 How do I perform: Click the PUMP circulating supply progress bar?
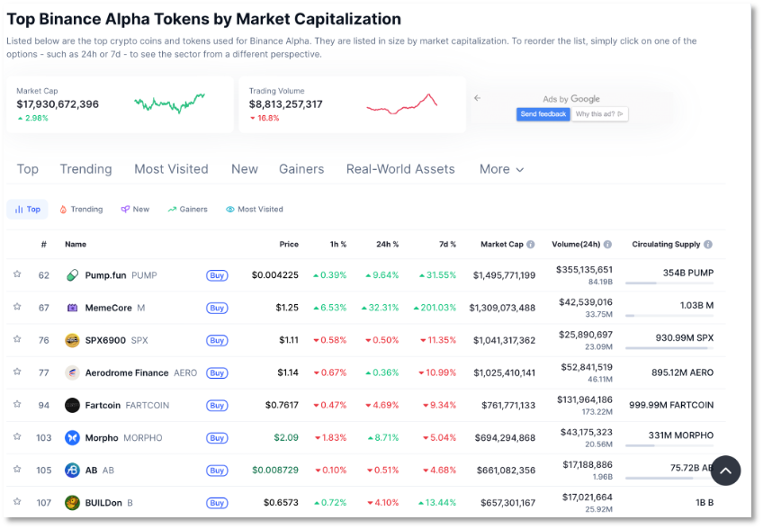point(670,282)
